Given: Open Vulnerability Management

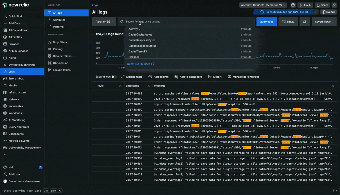Looking at the screenshot, I should pos(22,148).
